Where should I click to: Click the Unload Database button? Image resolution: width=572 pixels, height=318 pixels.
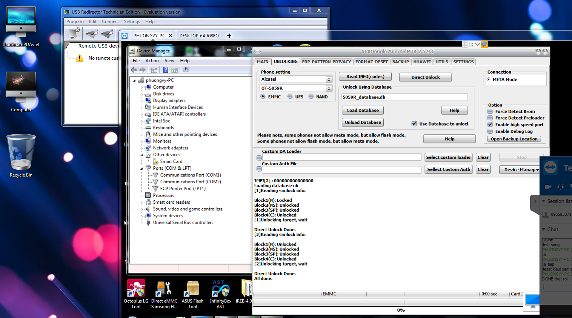coord(363,122)
